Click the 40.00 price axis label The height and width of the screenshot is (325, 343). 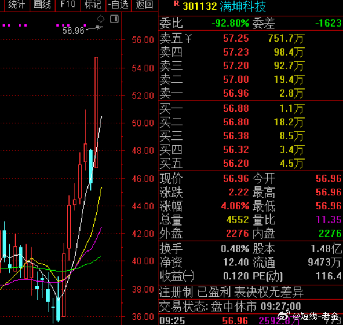[143, 261]
